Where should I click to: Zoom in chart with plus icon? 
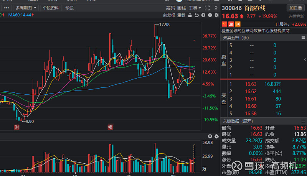tap(203, 15)
